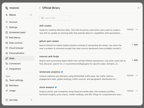Add the internet-skill-finder skill
Screen dimensions: 144x108
[x=135, y=60]
